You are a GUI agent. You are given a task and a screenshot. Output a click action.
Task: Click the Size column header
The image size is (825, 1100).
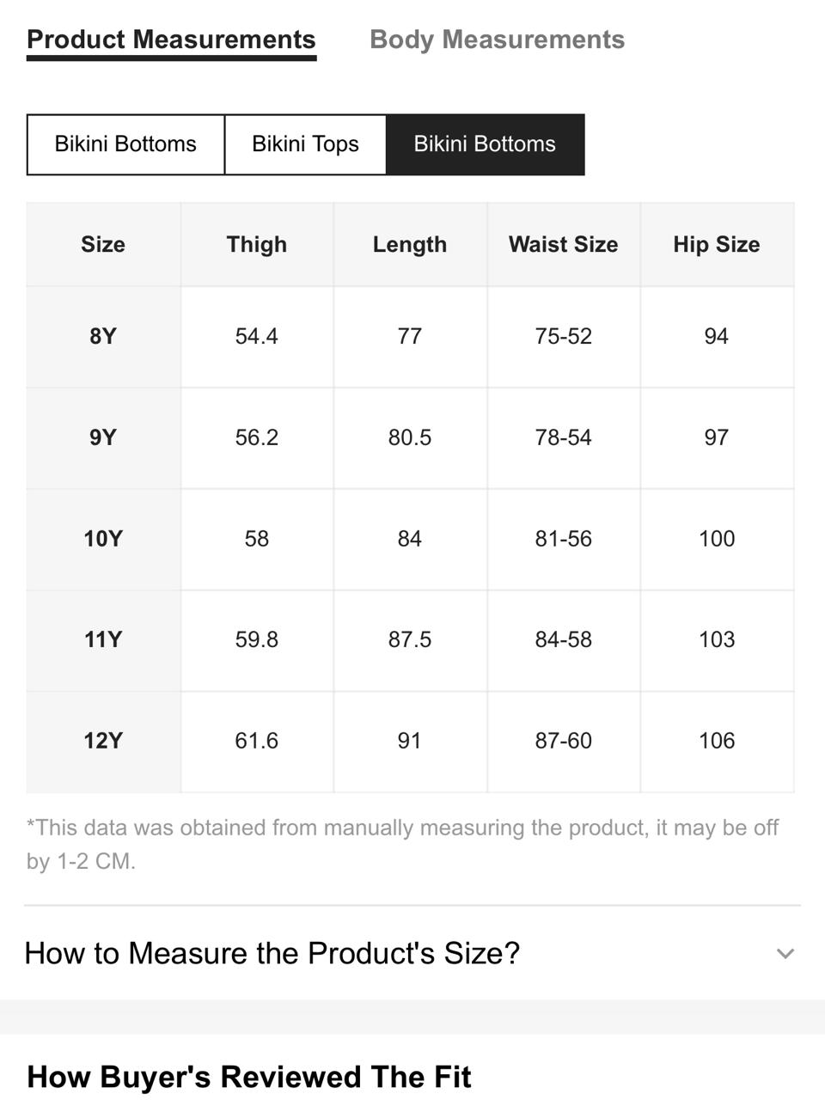pyautogui.click(x=103, y=245)
